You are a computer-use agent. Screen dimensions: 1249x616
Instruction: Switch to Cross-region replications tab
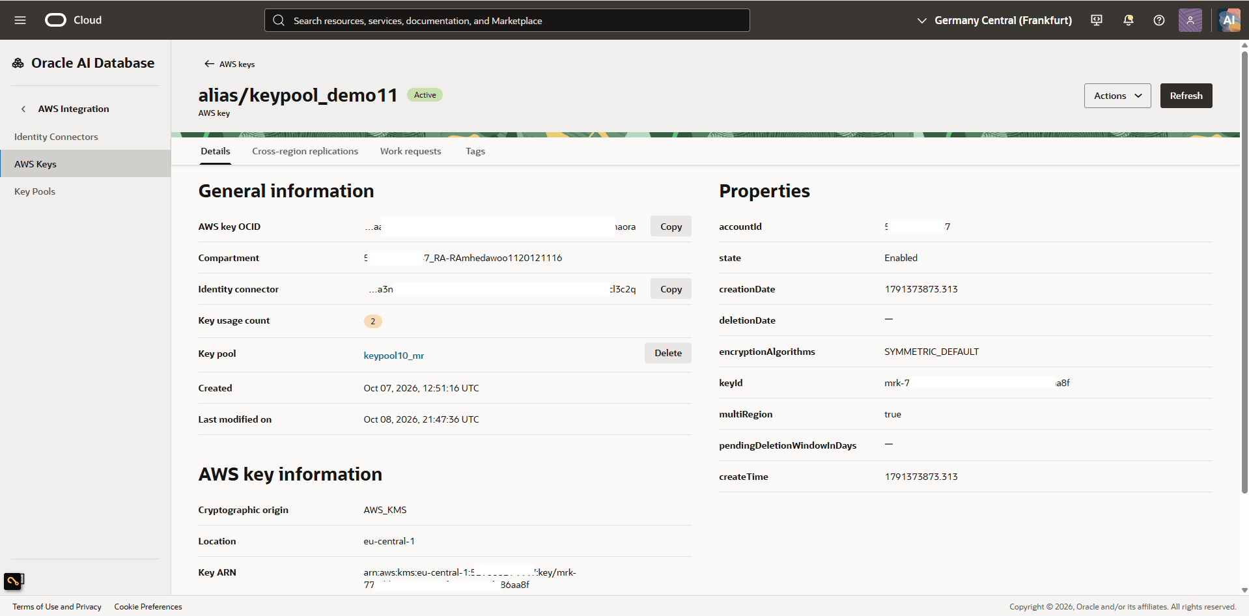tap(305, 151)
